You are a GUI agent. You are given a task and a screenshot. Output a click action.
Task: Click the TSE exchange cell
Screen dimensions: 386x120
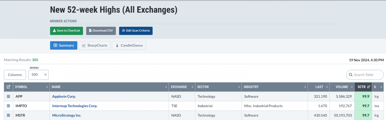pos(182,106)
